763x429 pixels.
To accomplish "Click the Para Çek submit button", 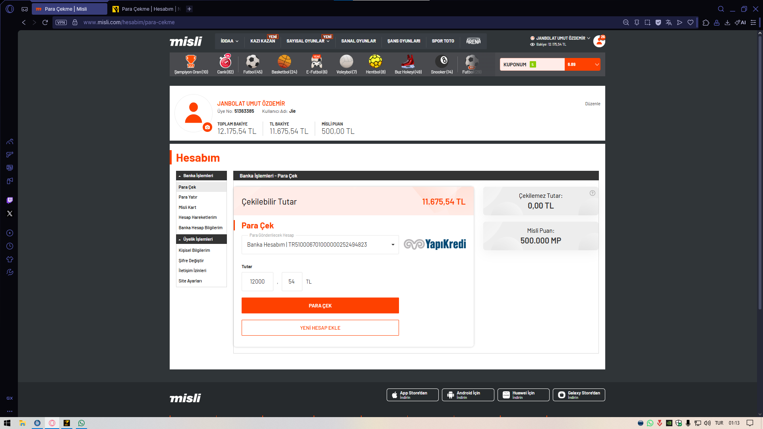I will [320, 305].
